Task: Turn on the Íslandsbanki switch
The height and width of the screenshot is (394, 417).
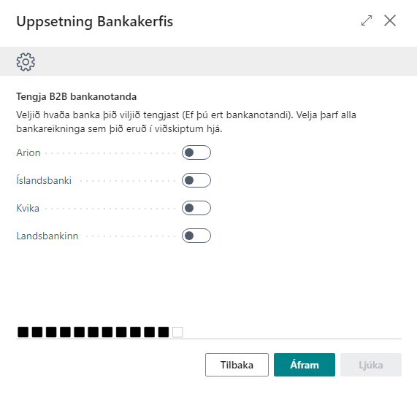Action: click(196, 180)
